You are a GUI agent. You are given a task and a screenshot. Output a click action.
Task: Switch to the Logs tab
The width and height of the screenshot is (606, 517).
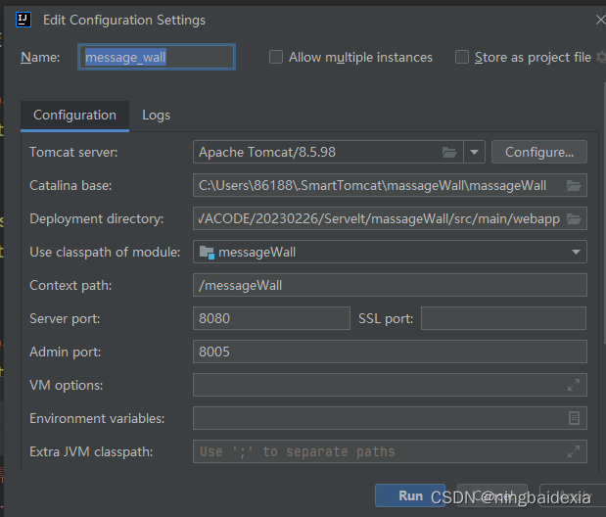[x=156, y=116]
